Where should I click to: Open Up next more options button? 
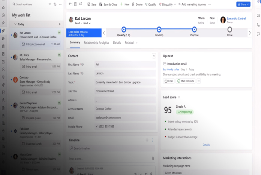[x=199, y=81]
